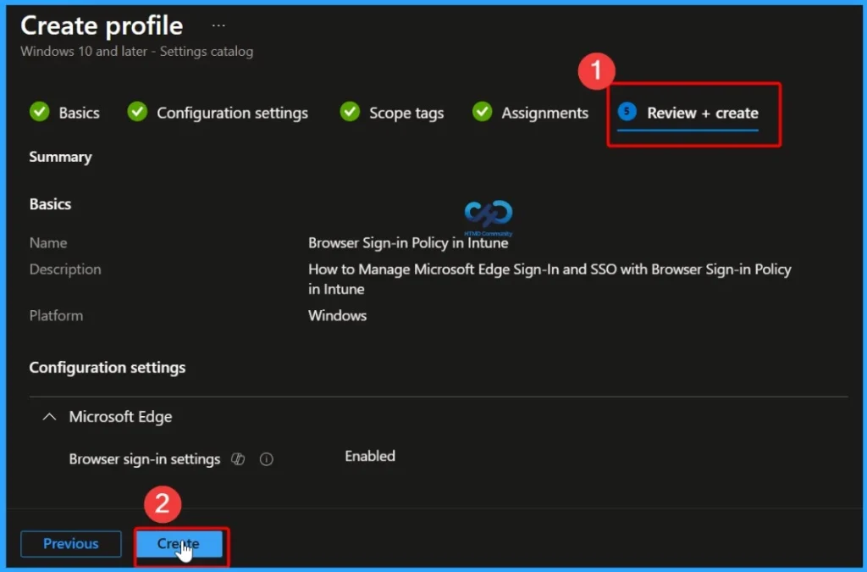Click the copy icon next to Browser sign-in settings

239,458
